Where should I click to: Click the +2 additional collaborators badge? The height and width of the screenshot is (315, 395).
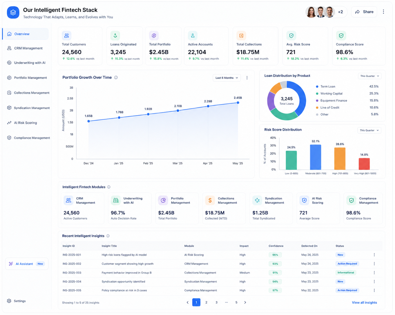pyautogui.click(x=340, y=12)
